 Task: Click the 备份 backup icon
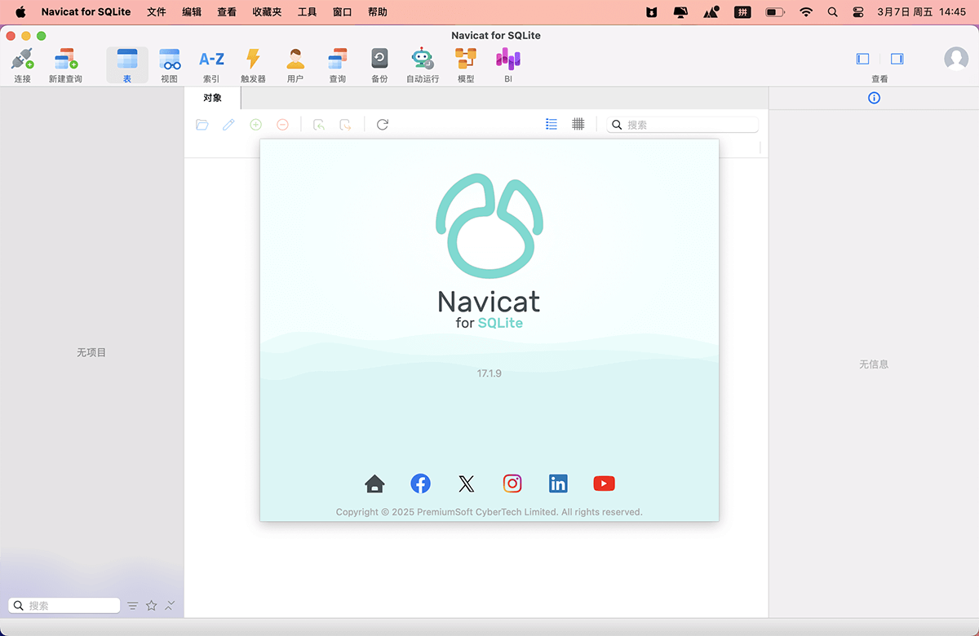pyautogui.click(x=379, y=64)
